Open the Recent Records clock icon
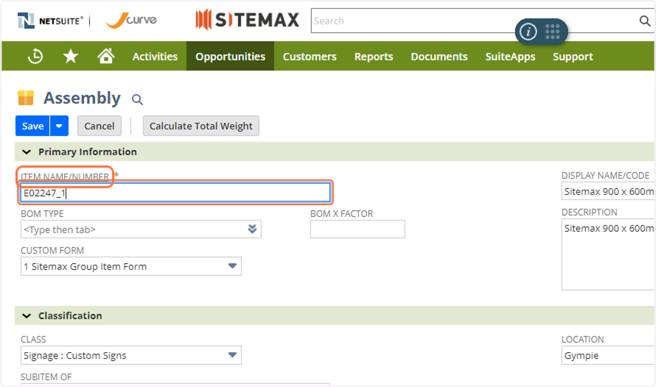656x387 pixels. (x=36, y=56)
